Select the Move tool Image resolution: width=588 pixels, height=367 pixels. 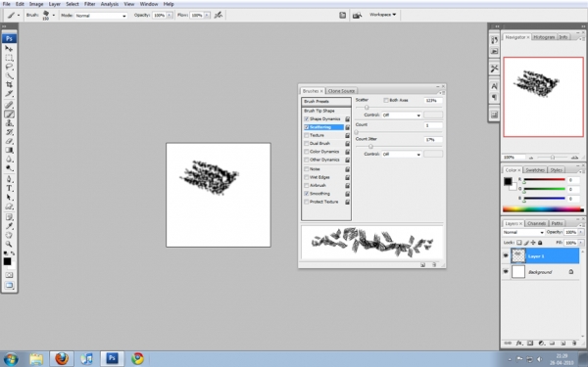point(9,49)
